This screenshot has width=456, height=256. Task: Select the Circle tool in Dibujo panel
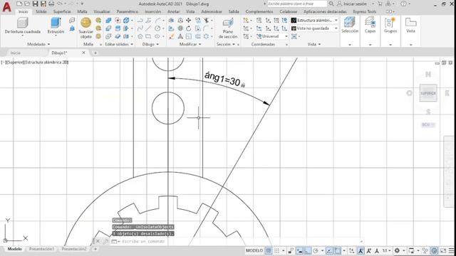pyautogui.click(x=157, y=28)
